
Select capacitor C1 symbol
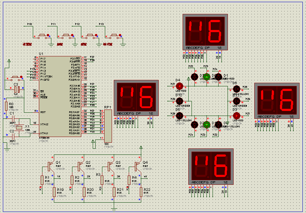click(13, 119)
